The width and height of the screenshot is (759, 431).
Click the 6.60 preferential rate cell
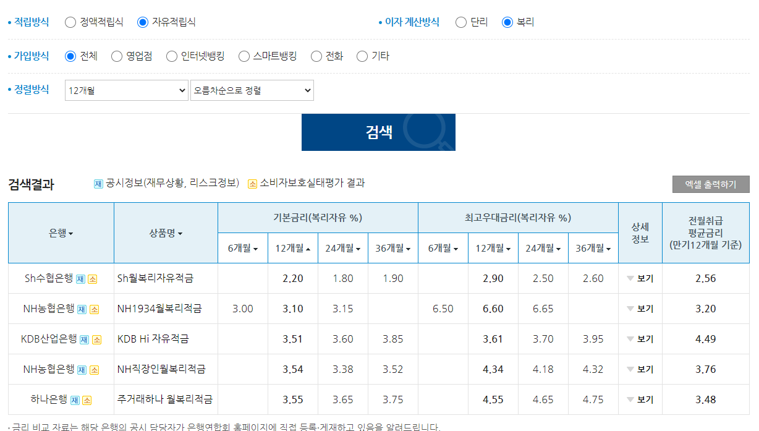click(493, 309)
